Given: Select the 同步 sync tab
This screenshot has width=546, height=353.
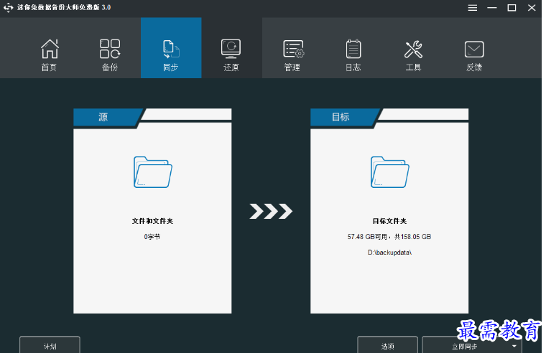Looking at the screenshot, I should [x=171, y=48].
